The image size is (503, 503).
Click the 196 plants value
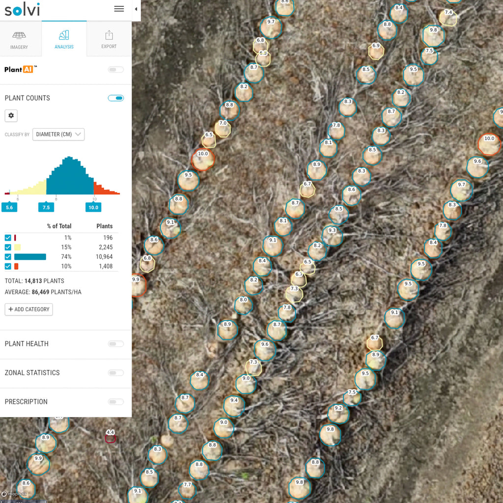pyautogui.click(x=108, y=238)
